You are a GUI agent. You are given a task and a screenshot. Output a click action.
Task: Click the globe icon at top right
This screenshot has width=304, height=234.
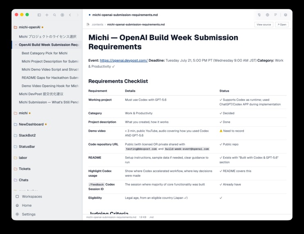point(268,15)
